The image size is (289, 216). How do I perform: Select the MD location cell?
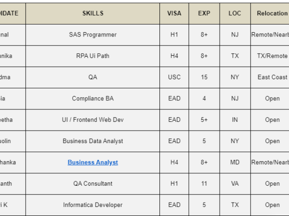point(235,162)
